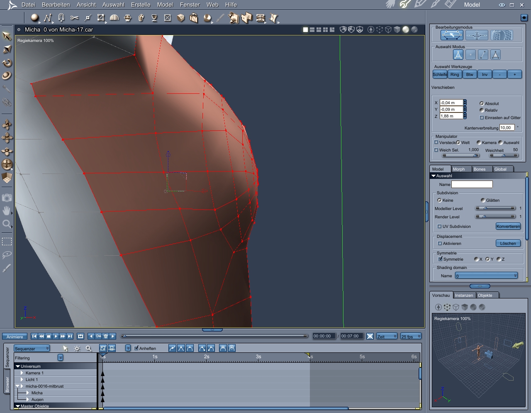Click the Auswahl Name input field
This screenshot has width=531, height=413.
coord(472,184)
